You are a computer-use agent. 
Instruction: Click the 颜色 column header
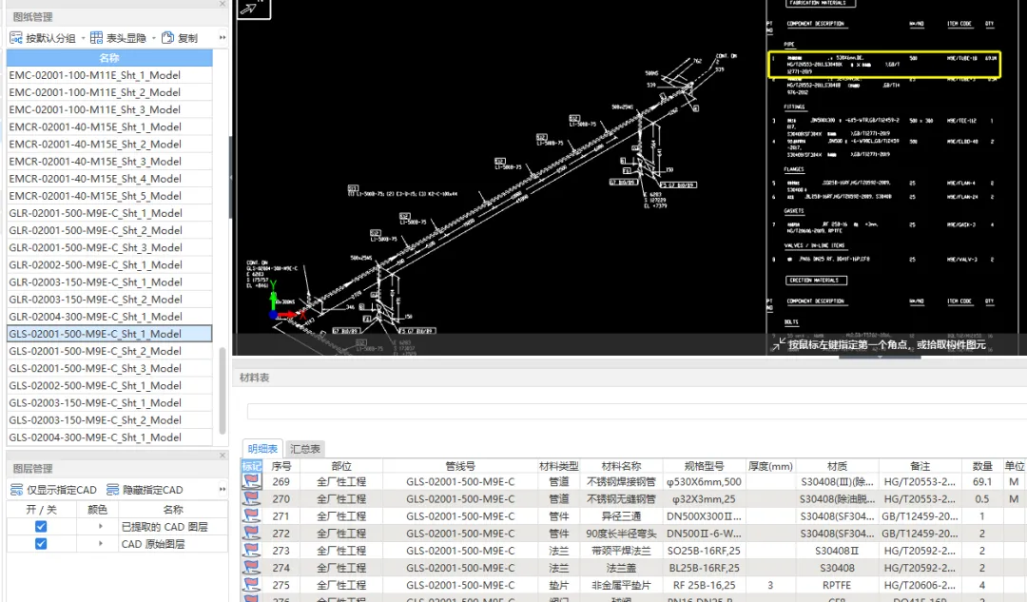[x=97, y=509]
